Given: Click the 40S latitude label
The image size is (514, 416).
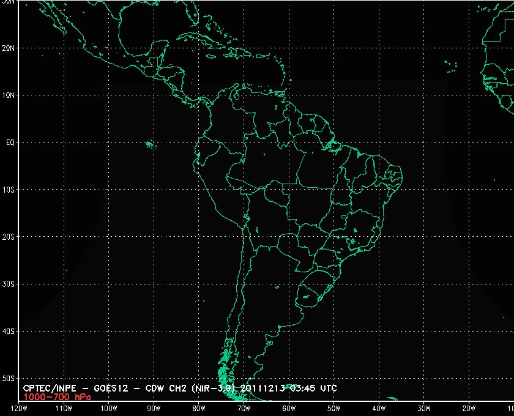Looking at the screenshot, I should (x=9, y=331).
